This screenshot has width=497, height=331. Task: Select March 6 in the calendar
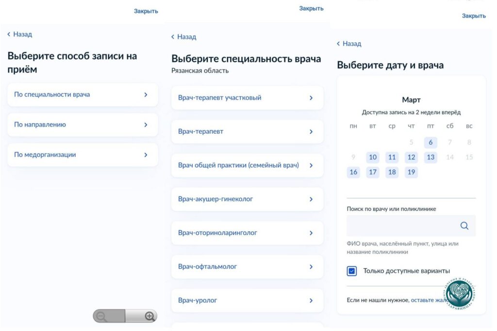point(431,142)
